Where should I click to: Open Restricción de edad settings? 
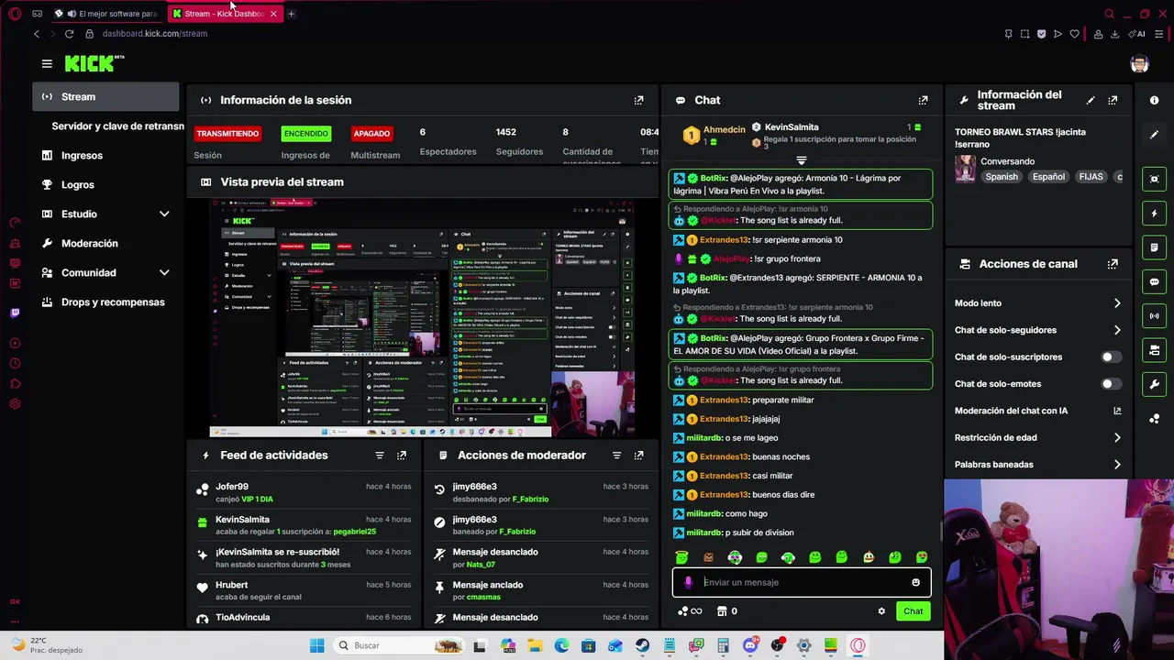click(x=1037, y=438)
